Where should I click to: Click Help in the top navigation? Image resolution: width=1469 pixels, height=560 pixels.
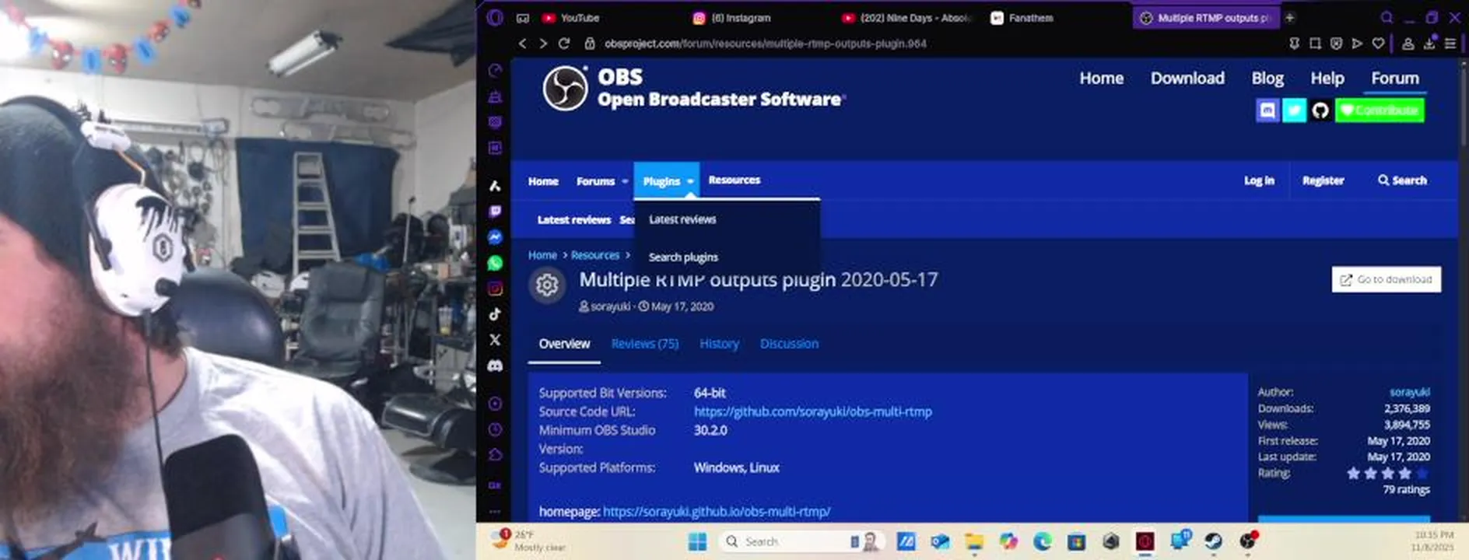[1327, 79]
